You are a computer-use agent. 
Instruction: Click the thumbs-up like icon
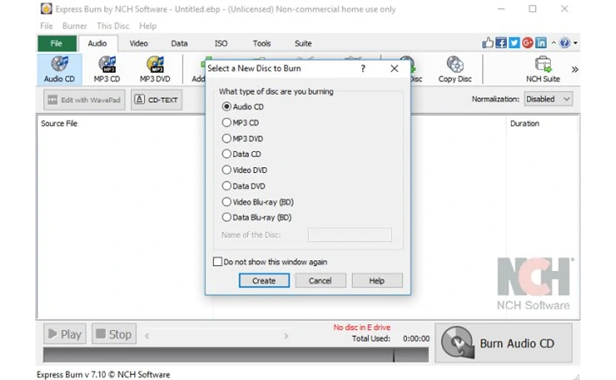point(487,43)
